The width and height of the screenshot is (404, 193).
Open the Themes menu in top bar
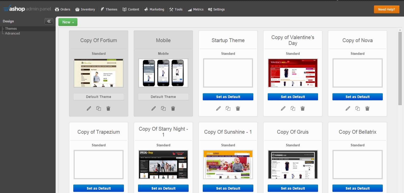[x=109, y=9]
